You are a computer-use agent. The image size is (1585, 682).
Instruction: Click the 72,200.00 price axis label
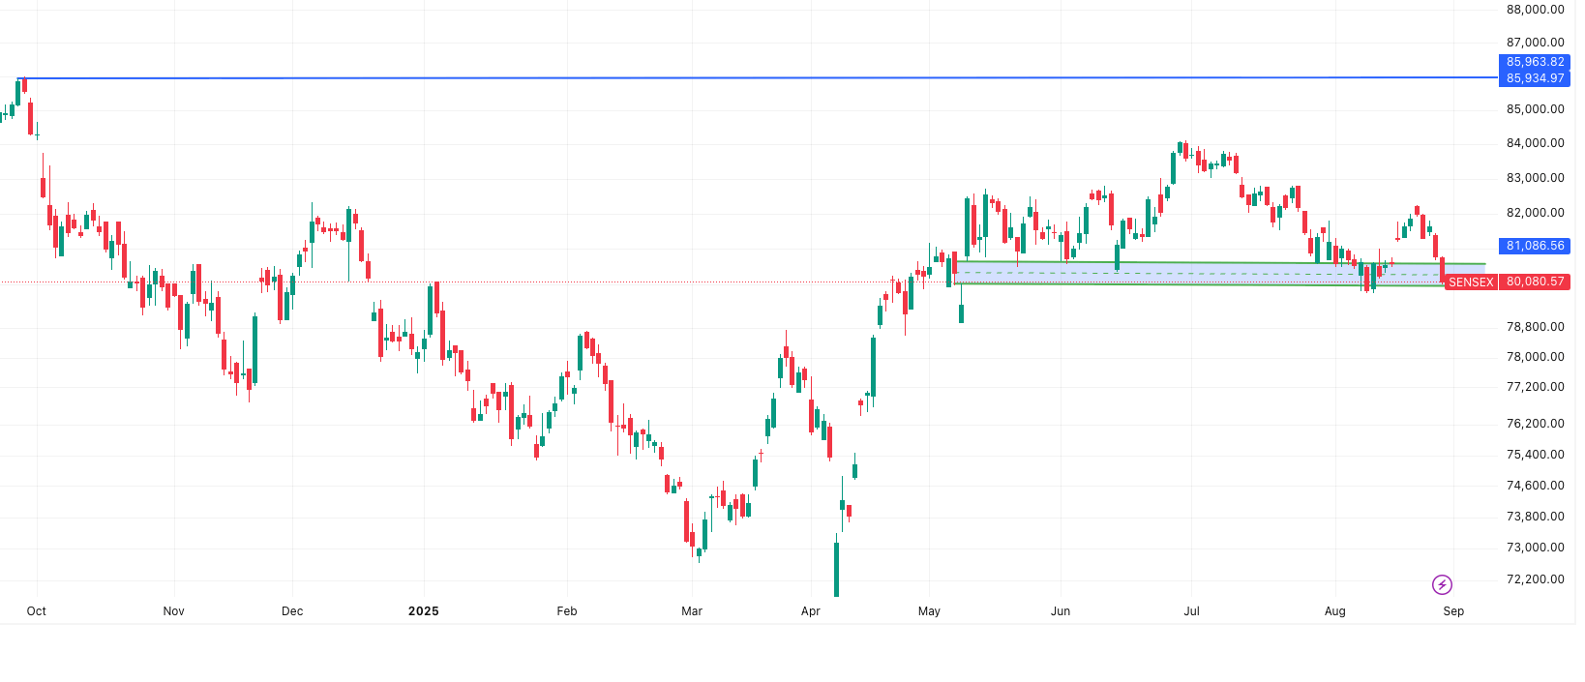tap(1535, 579)
